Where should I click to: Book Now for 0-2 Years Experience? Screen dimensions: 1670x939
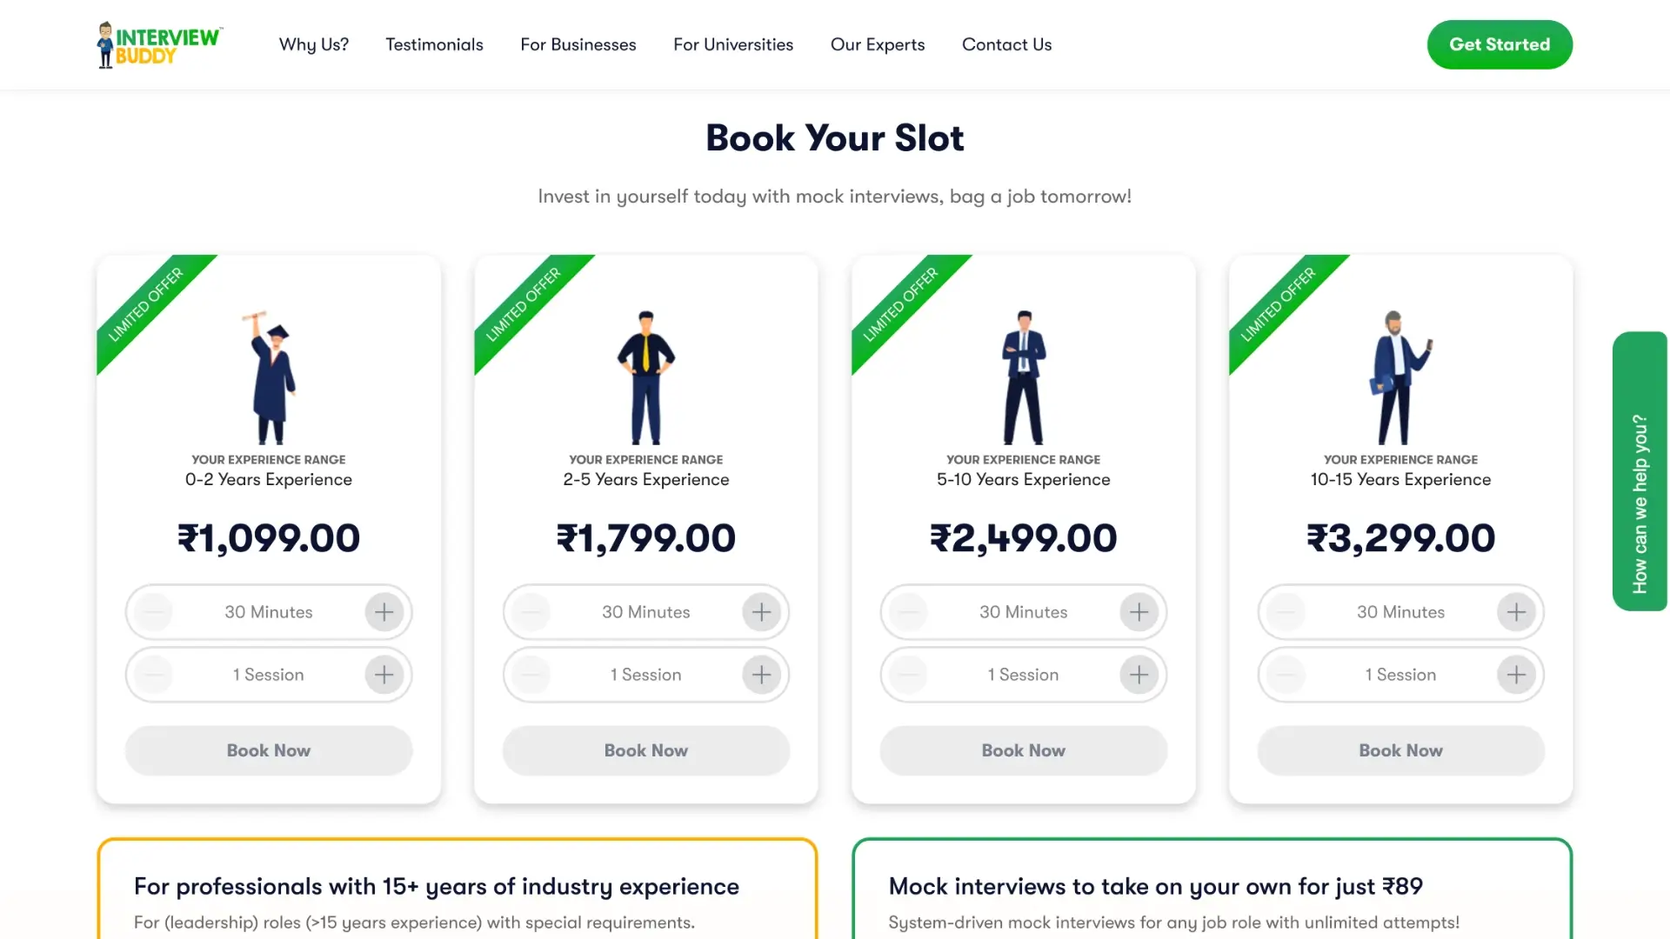(268, 750)
